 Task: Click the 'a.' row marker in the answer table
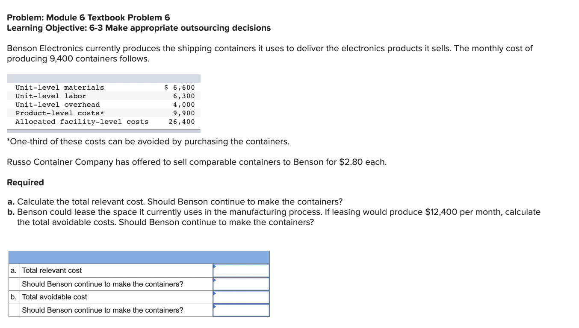pos(13,270)
